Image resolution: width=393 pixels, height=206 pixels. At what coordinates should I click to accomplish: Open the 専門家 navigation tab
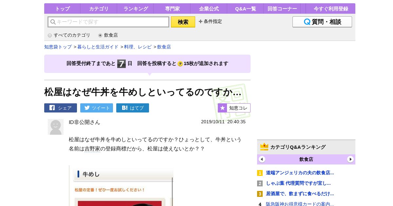coord(172,9)
